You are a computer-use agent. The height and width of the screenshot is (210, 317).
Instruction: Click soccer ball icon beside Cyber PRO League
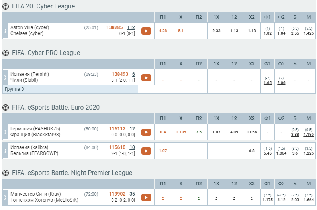pos(6,53)
